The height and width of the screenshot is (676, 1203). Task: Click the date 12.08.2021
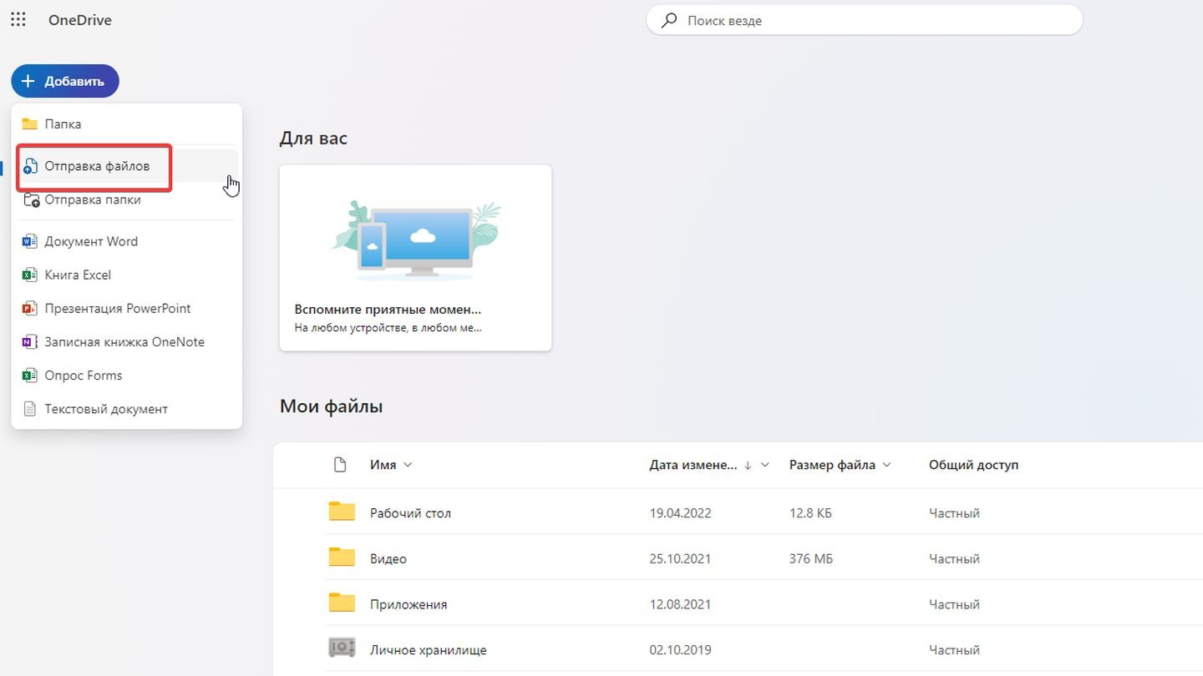[680, 604]
